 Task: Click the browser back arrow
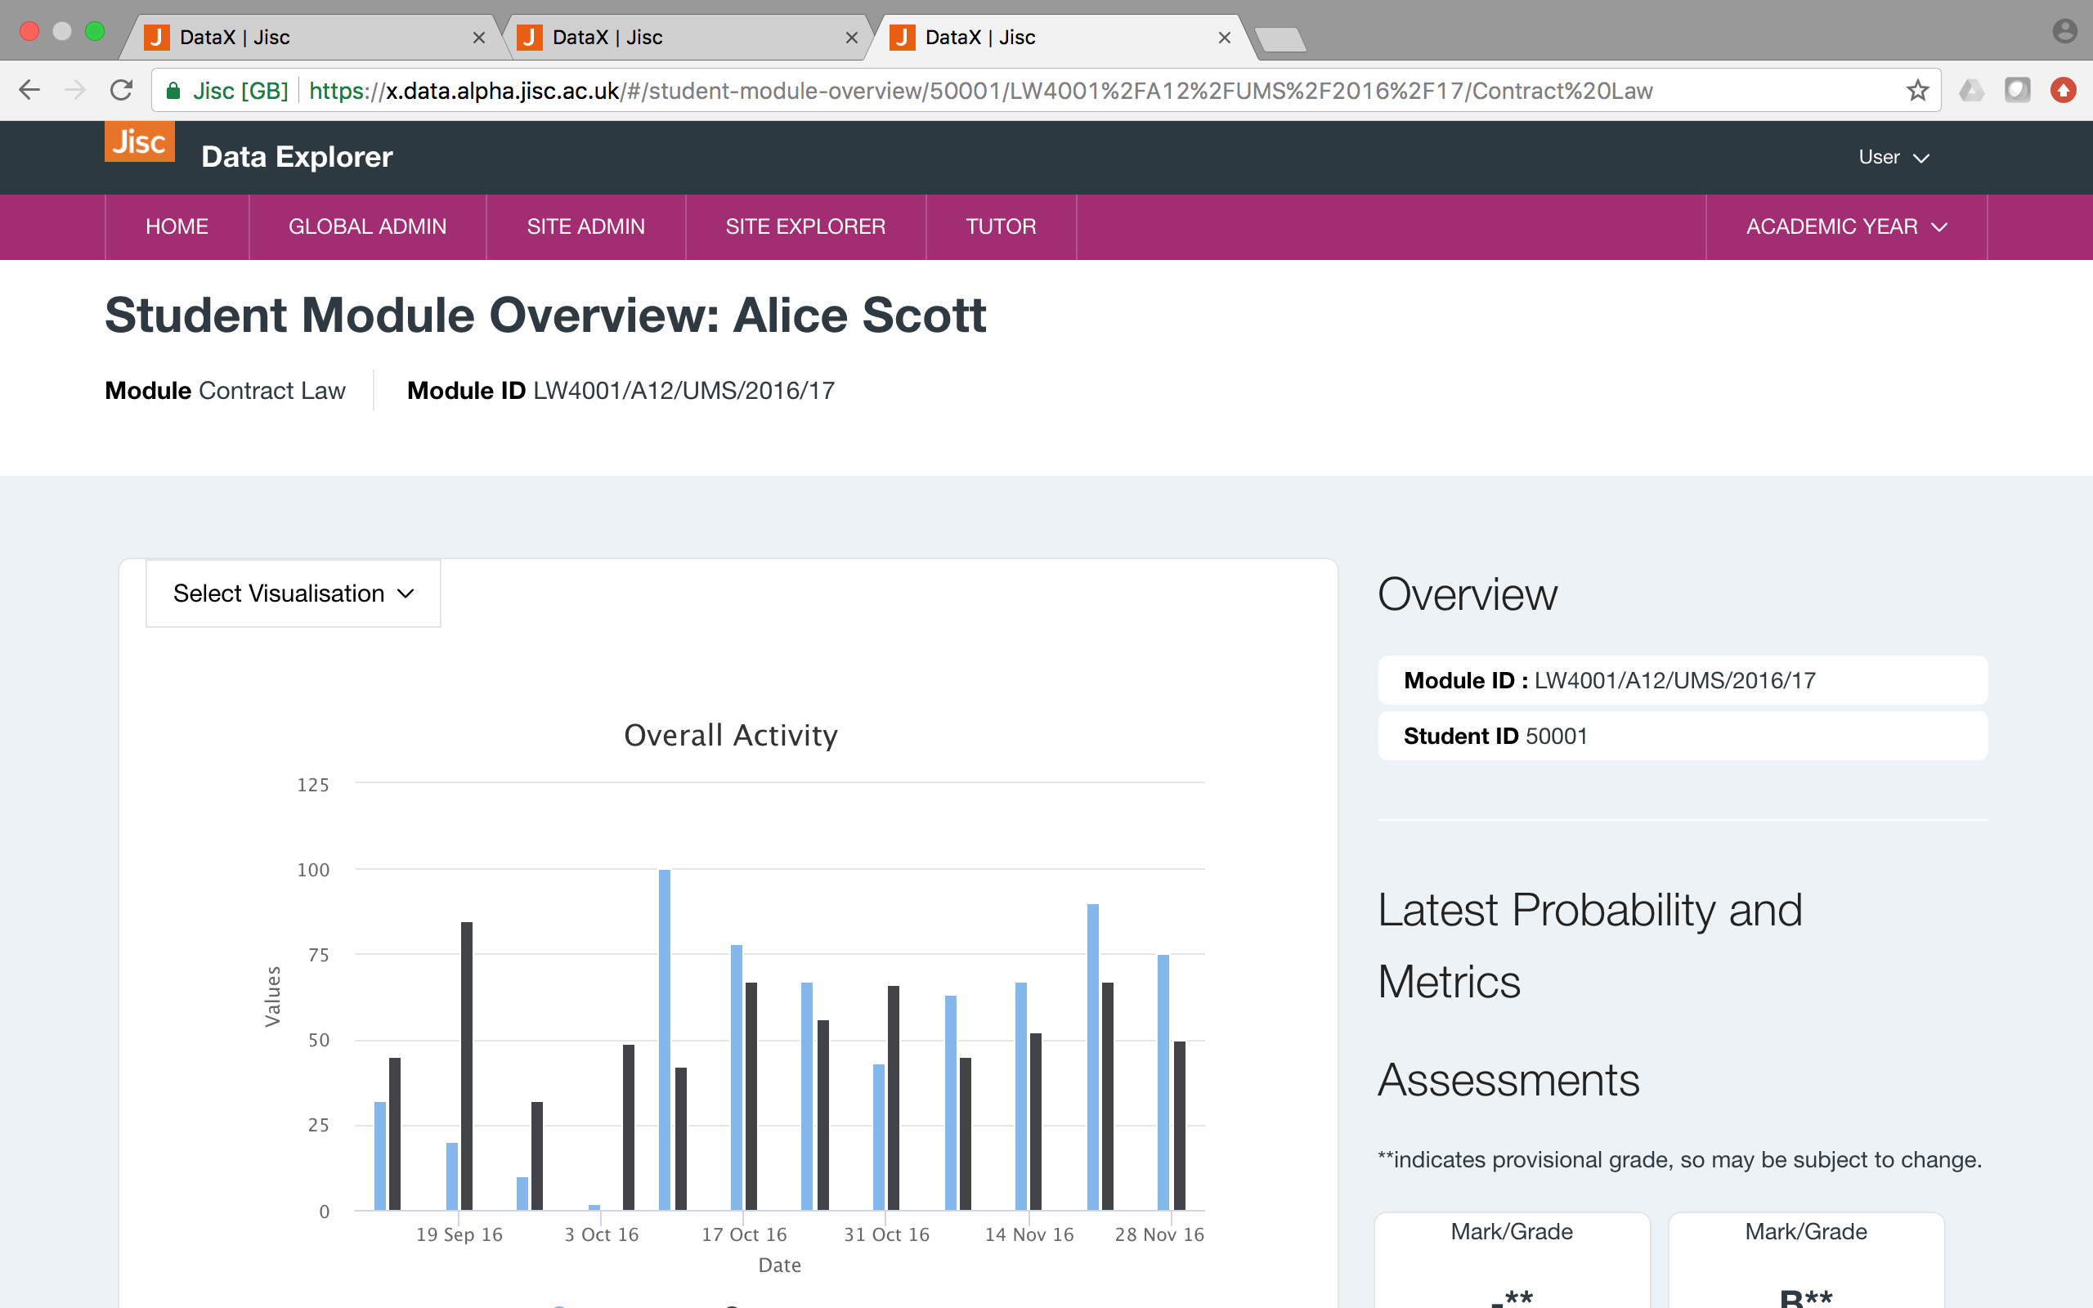point(29,90)
